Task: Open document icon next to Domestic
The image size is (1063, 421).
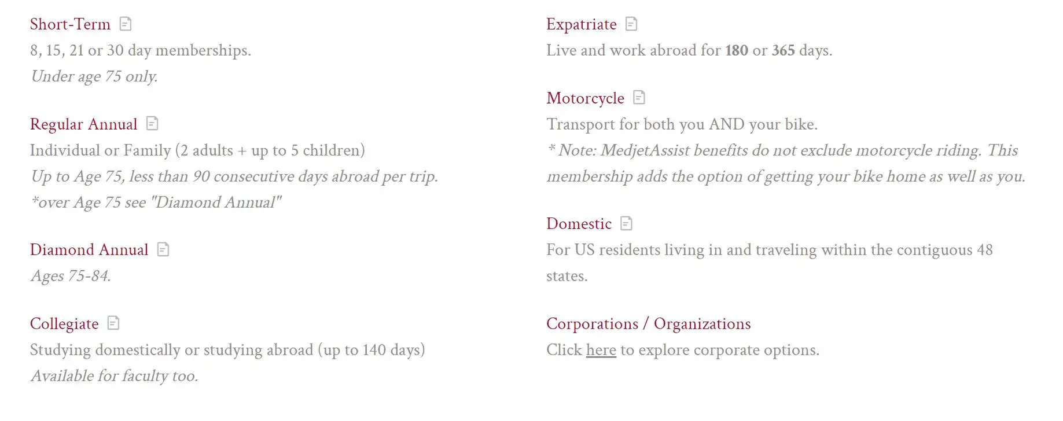Action: [x=626, y=223]
